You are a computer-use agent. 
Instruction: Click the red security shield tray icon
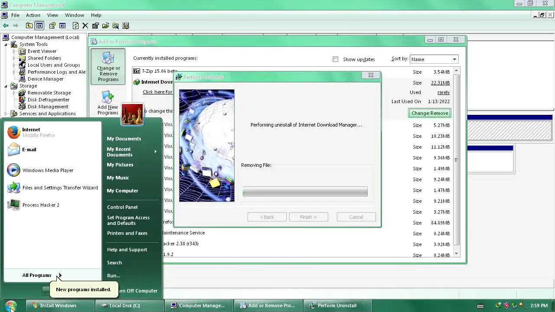click(506, 305)
